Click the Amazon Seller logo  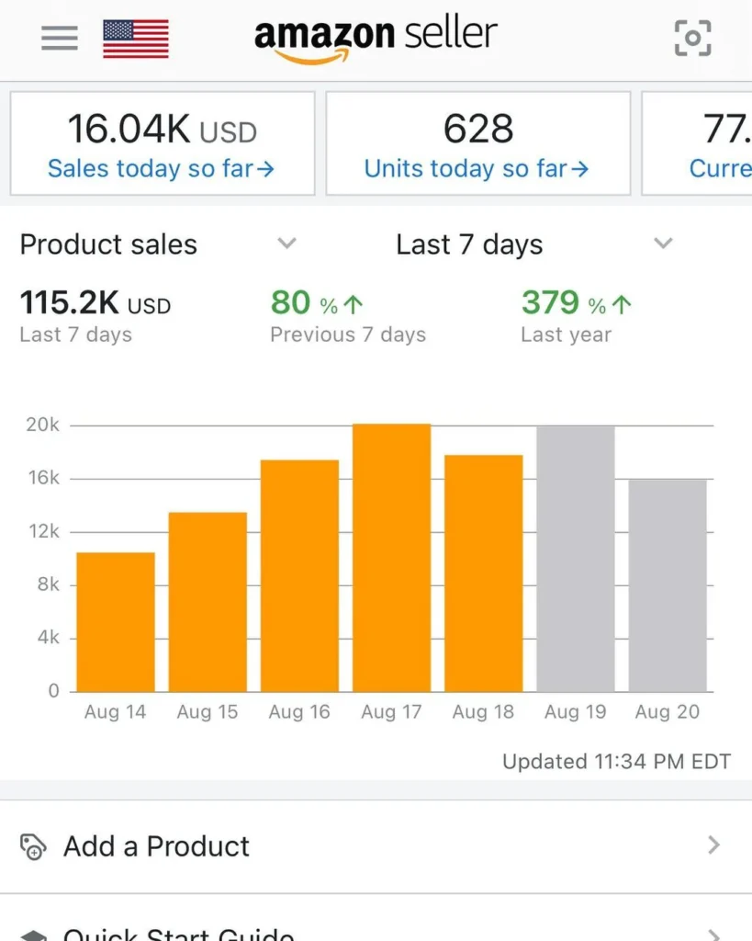point(376,39)
